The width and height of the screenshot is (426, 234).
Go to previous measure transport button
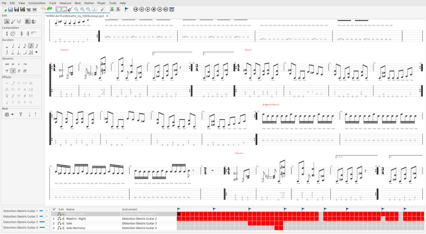pos(142,9)
